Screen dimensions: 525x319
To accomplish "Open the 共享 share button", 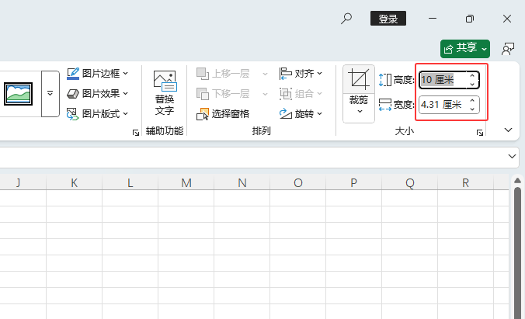I will click(x=464, y=48).
